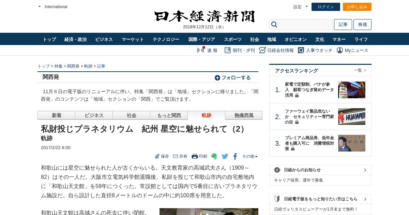Image resolution: width=409 pixels, height=215 pixels.
Task: Click the plus icon beside フォローする
Action: [217, 78]
